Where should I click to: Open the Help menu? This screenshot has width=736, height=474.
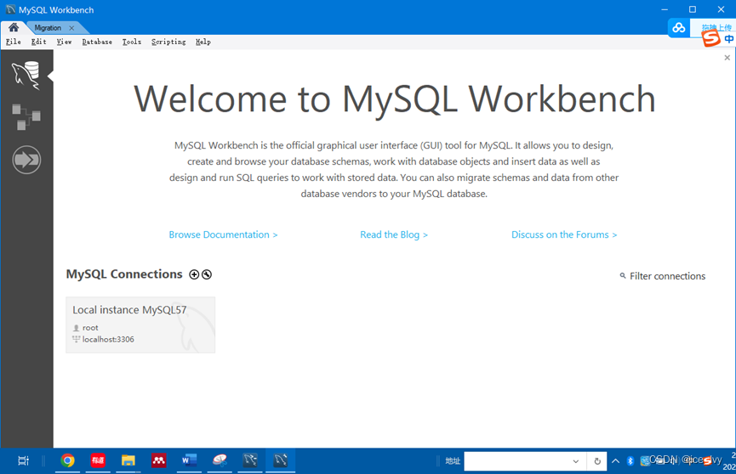click(x=203, y=42)
